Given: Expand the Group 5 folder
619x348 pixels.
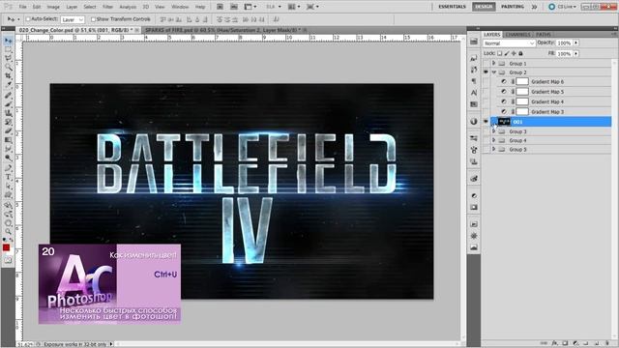Looking at the screenshot, I should (x=493, y=149).
